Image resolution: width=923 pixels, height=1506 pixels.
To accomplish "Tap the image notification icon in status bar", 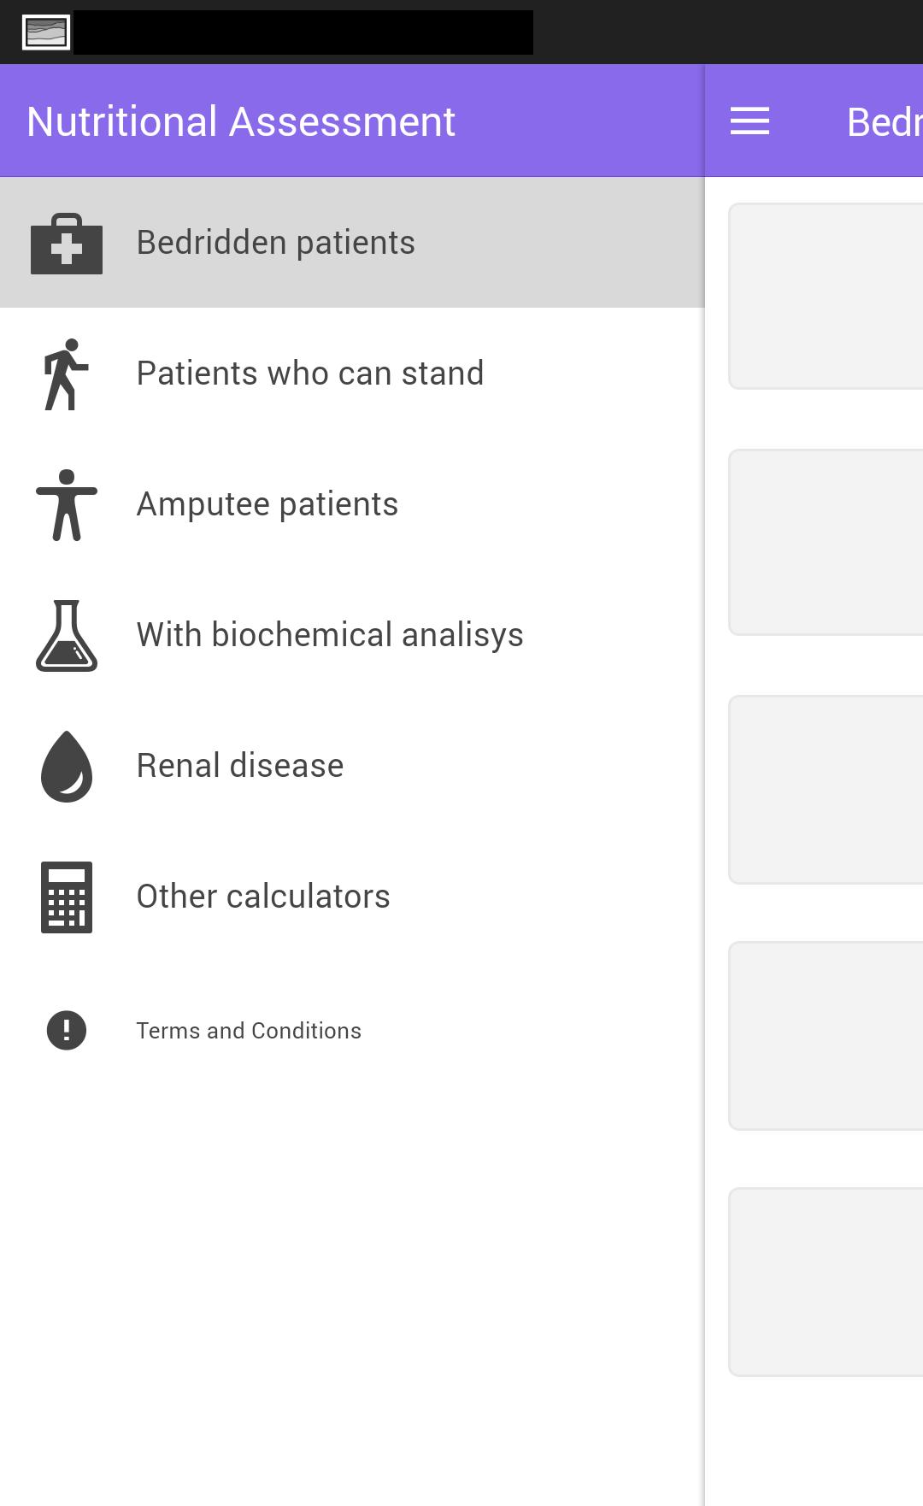I will click(46, 32).
